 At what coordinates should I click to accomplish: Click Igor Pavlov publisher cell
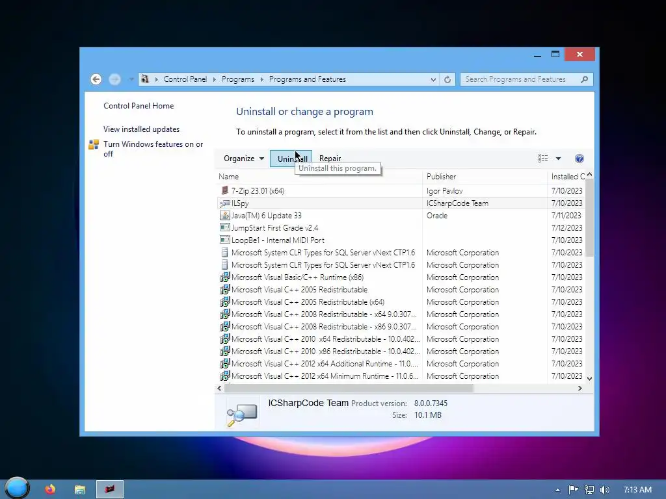pos(445,191)
